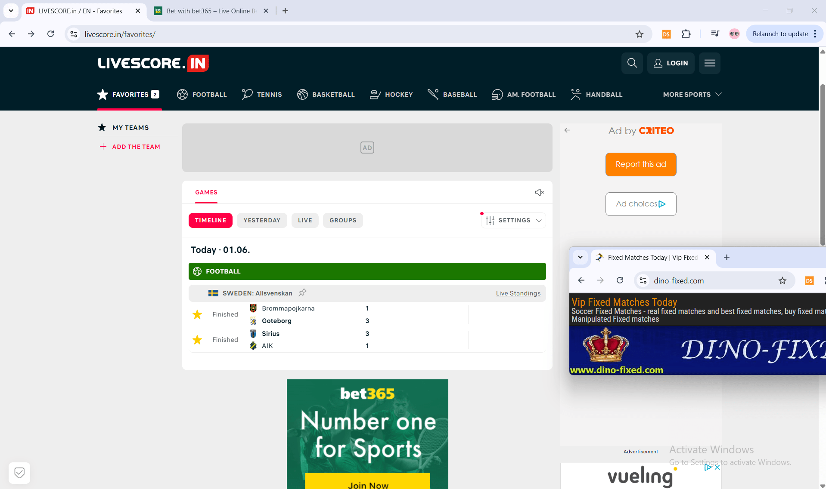This screenshot has width=826, height=489.
Task: Open Live Standings link
Action: point(518,293)
